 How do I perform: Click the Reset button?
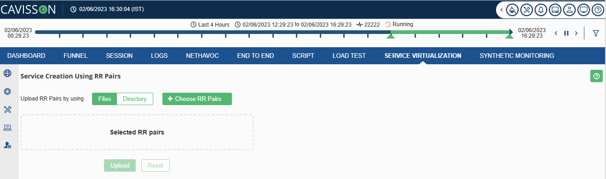pos(156,165)
